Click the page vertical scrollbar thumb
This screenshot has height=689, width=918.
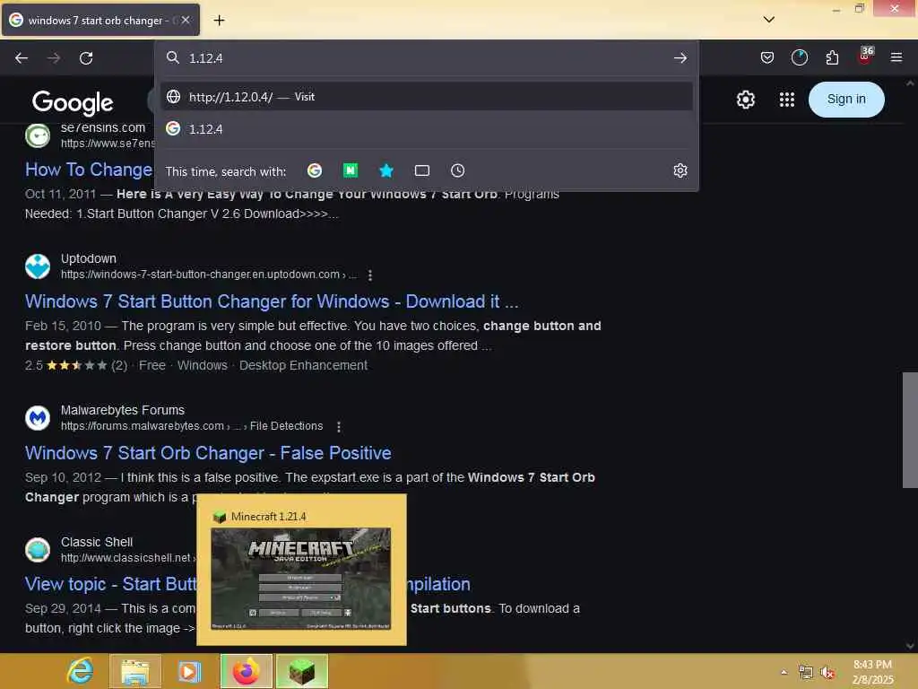[910, 430]
